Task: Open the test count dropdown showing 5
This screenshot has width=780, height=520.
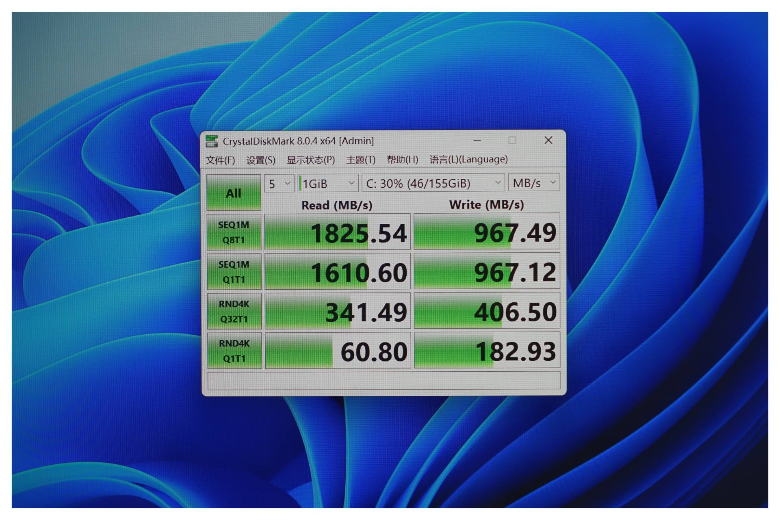Action: coord(279,184)
